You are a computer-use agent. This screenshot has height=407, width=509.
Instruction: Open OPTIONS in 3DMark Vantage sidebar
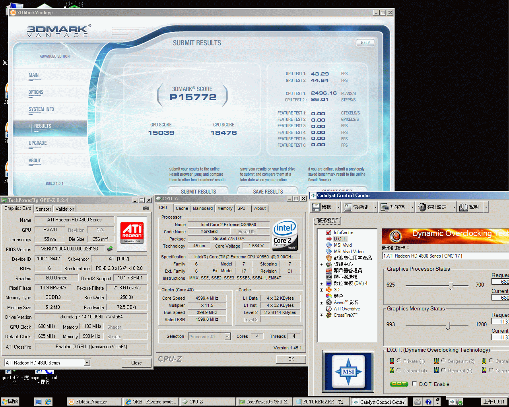tap(36, 92)
